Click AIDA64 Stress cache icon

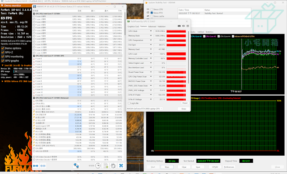[x=148, y=16]
